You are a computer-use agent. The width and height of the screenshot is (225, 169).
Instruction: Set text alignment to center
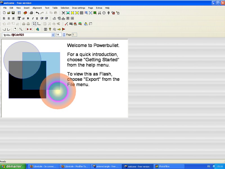(9, 18)
